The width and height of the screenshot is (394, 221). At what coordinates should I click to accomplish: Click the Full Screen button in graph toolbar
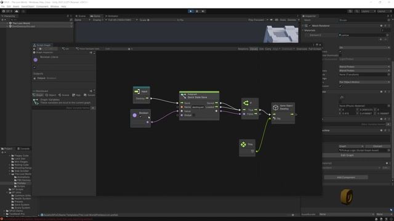coord(315,49)
